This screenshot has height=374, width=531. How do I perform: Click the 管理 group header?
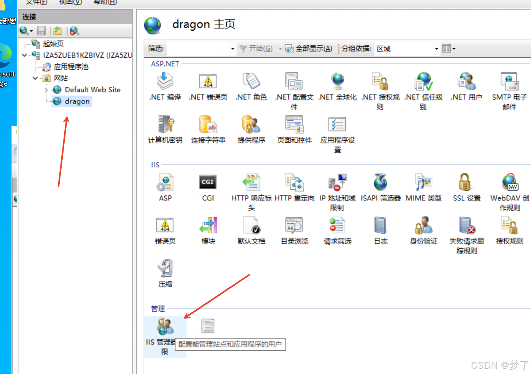pyautogui.click(x=158, y=309)
